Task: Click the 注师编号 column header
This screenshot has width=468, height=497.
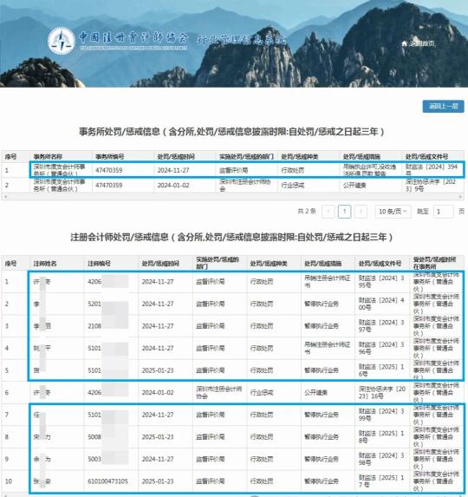Action: click(99, 264)
